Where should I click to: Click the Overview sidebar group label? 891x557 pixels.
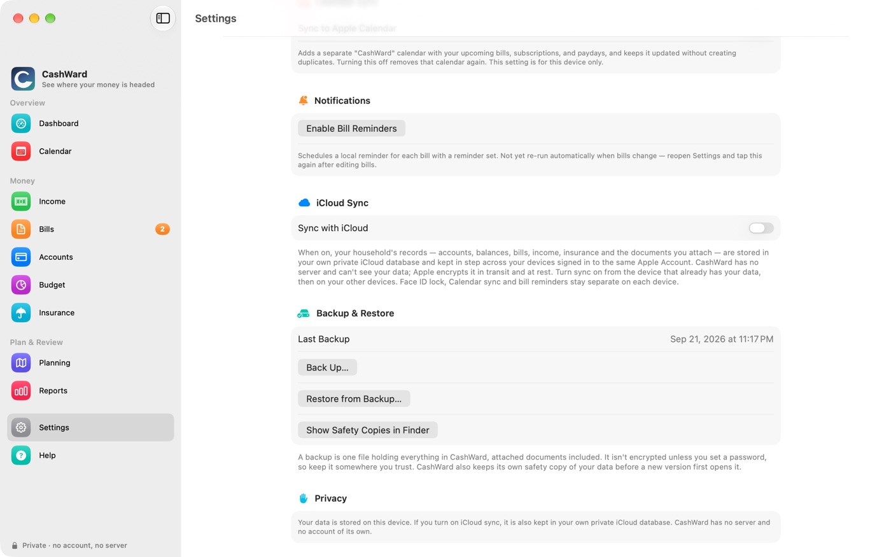(x=27, y=103)
